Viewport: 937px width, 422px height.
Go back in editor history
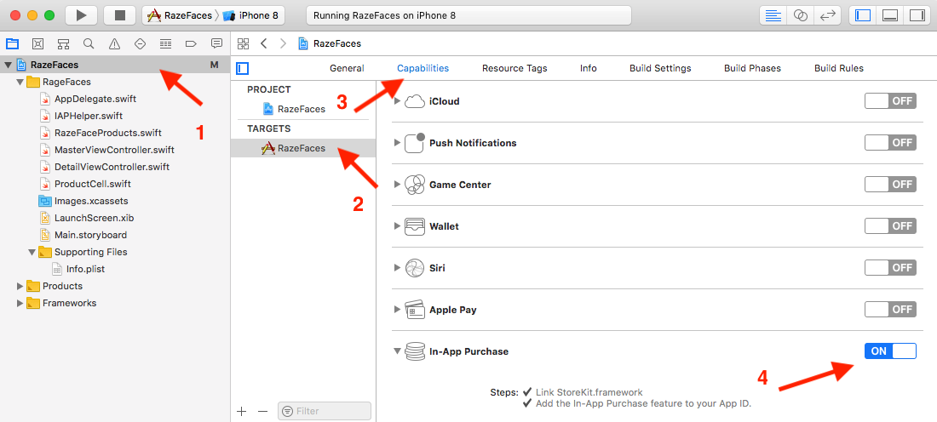(263, 43)
